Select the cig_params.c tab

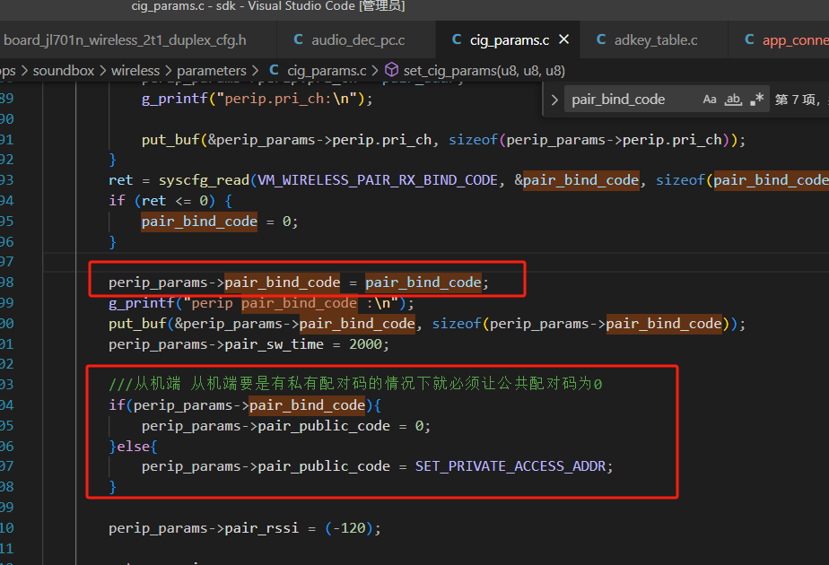click(x=509, y=40)
